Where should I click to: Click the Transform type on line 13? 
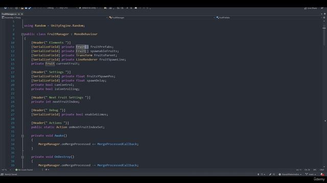click(x=84, y=55)
